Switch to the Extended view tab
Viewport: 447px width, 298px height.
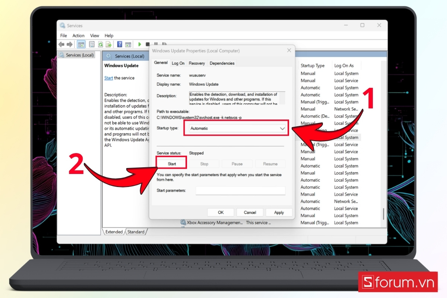(x=114, y=232)
